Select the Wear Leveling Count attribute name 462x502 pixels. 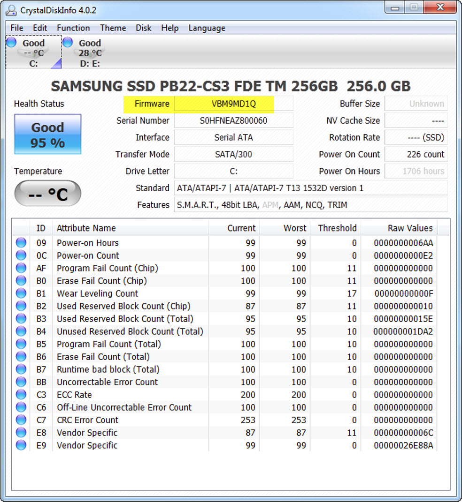tap(98, 293)
